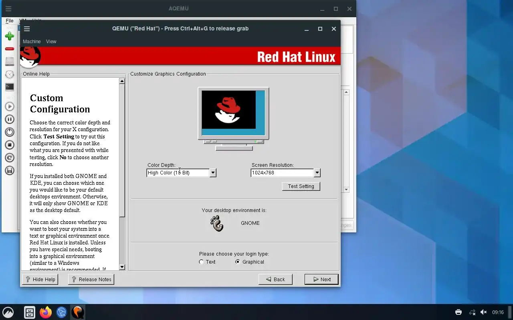This screenshot has width=513, height=320.
Task: Click the GNOME foot desktop icon
Action: point(217,223)
